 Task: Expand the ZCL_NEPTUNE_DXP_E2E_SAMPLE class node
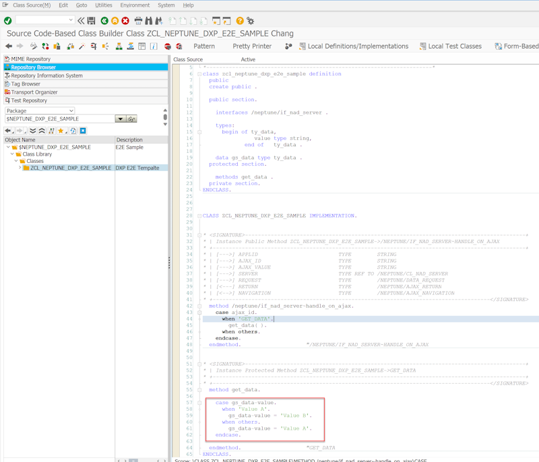pyautogui.click(x=20, y=168)
